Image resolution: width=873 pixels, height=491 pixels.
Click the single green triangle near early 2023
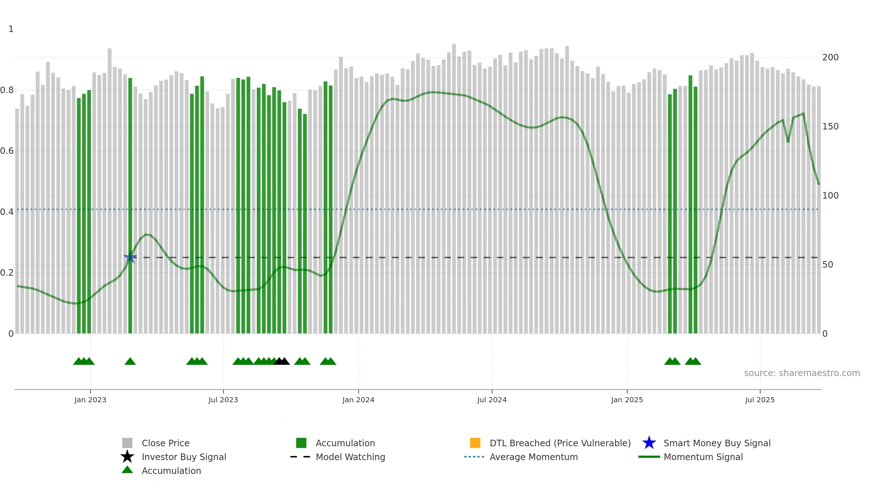130,361
